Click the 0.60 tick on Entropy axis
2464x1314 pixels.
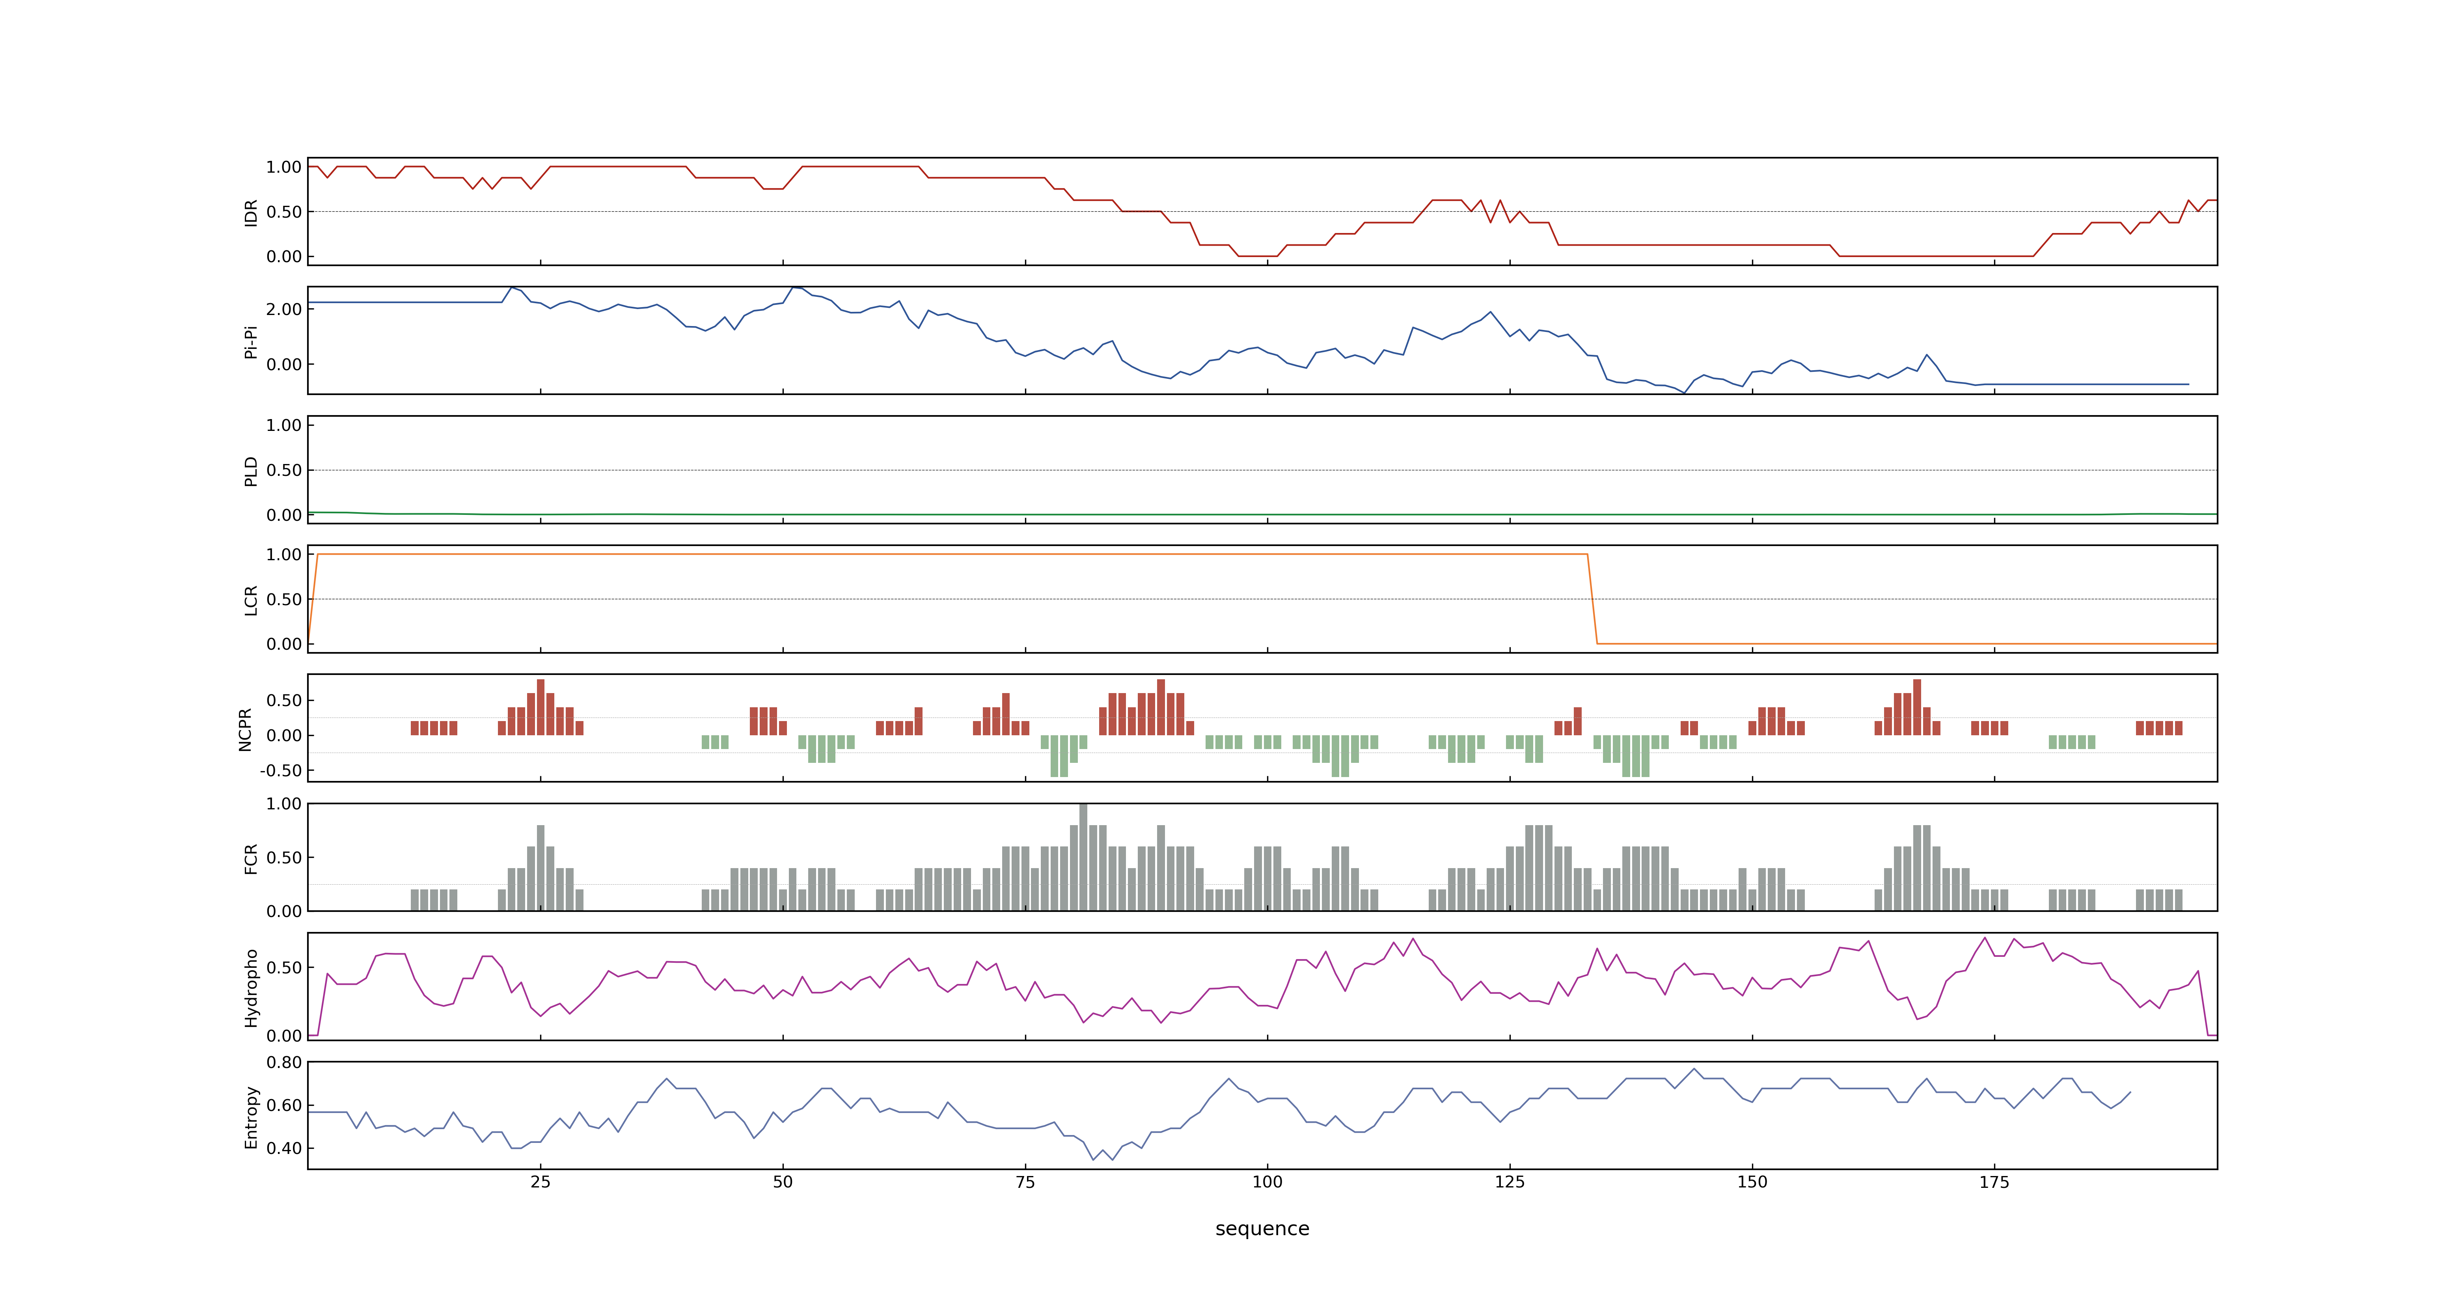click(x=284, y=1105)
